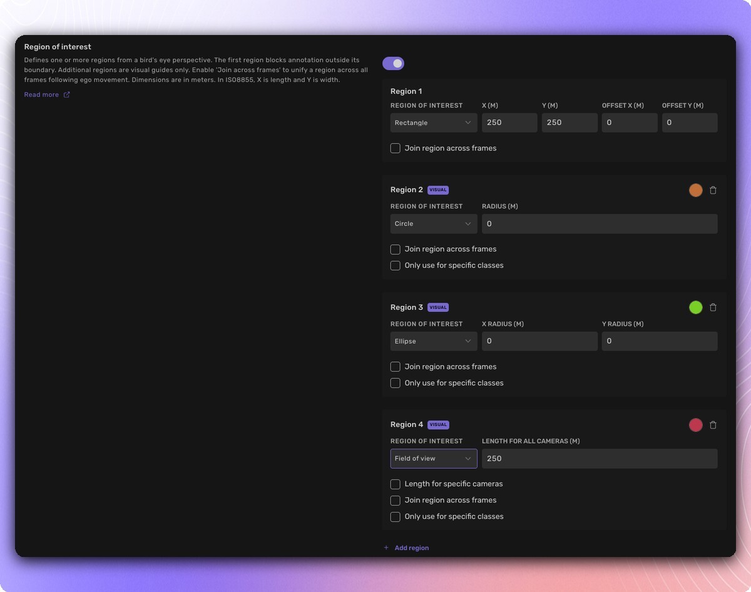Enable Join region across frames for Region 1
751x592 pixels.
(x=396, y=148)
